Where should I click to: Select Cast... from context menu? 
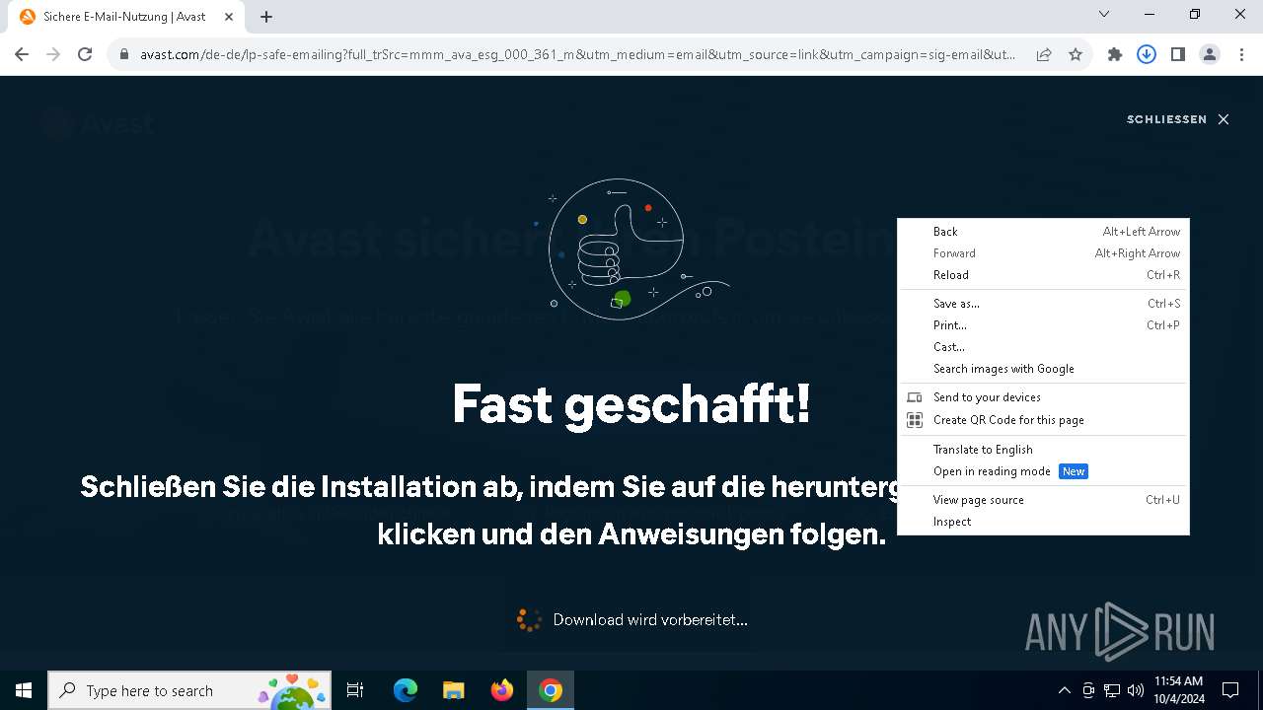click(1043, 347)
